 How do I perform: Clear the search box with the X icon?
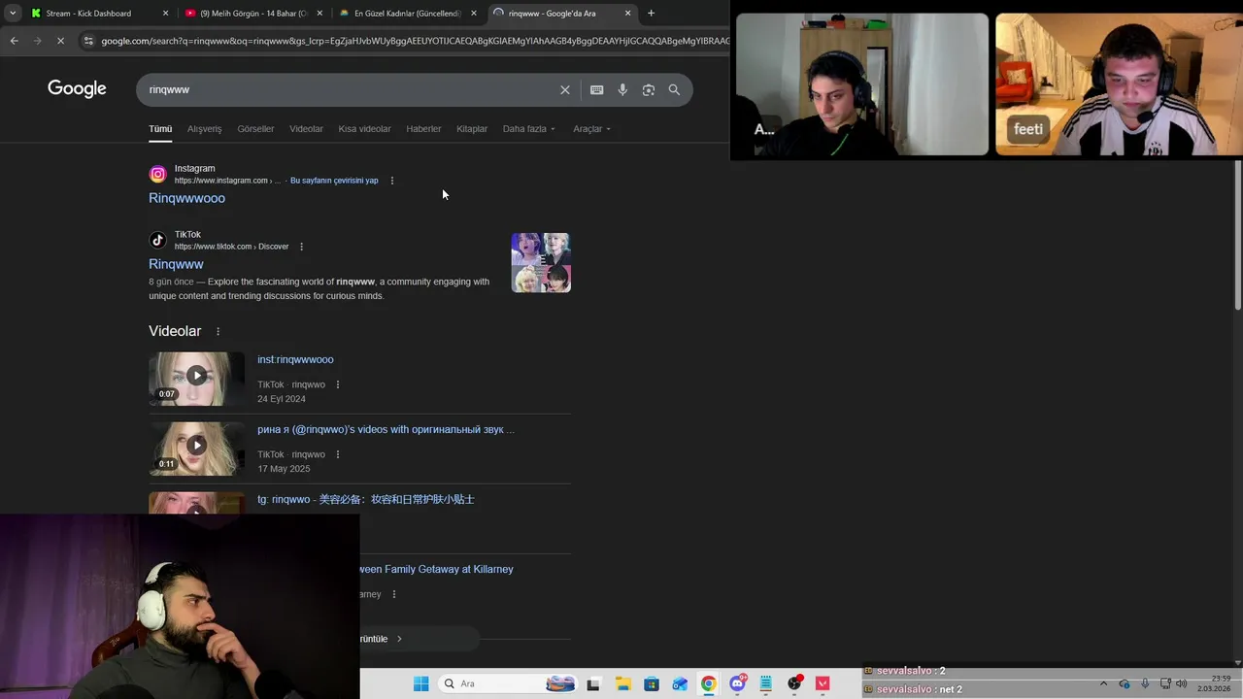coord(565,89)
